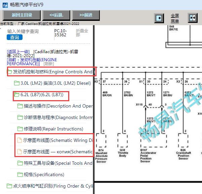202x194 pixels.
Task: Click folder icon beside 点火顺序和气缸识别
Action: [x=9, y=186]
